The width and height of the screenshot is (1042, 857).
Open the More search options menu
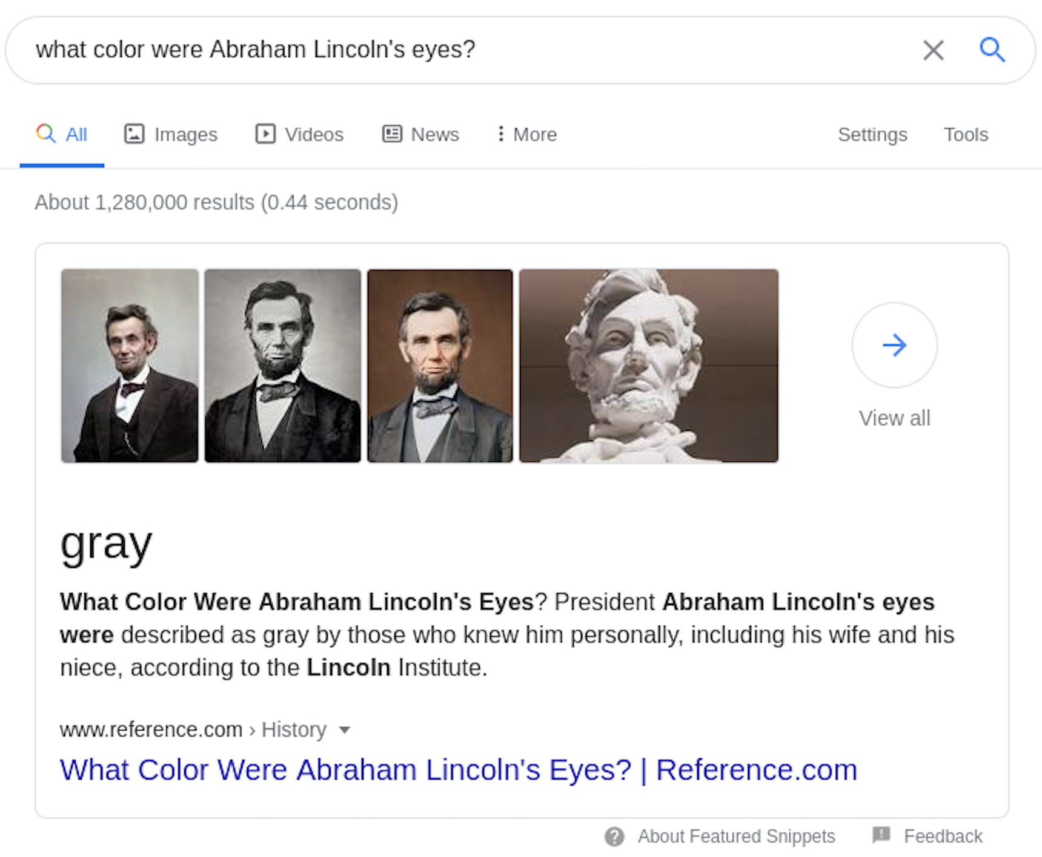(x=526, y=134)
